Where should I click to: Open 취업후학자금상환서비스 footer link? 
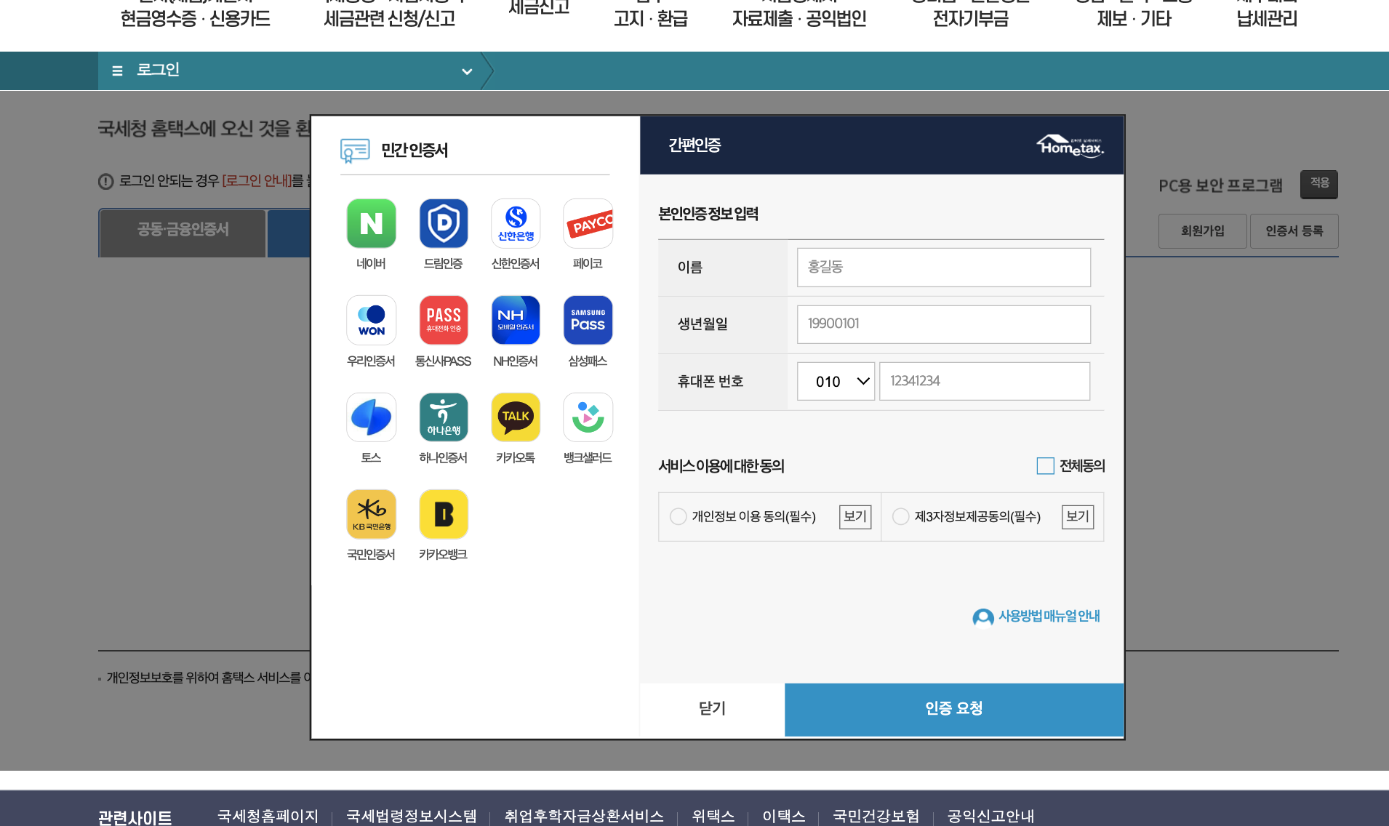pyautogui.click(x=584, y=817)
